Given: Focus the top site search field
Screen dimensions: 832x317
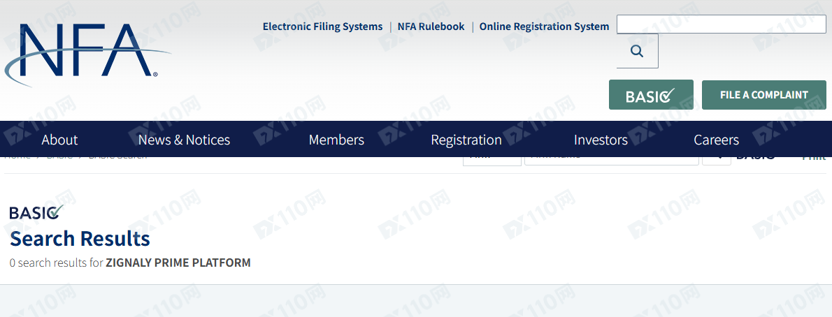Looking at the screenshot, I should point(721,24).
